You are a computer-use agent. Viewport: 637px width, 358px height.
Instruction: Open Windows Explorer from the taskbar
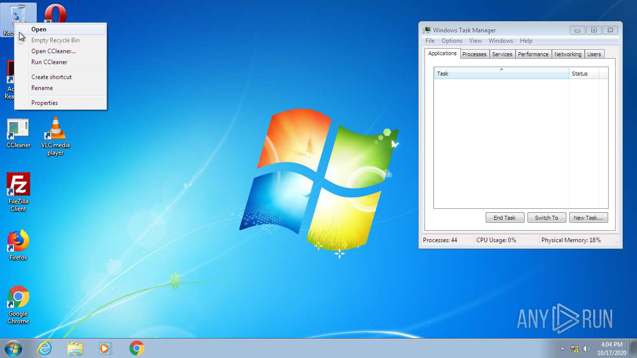(75, 348)
